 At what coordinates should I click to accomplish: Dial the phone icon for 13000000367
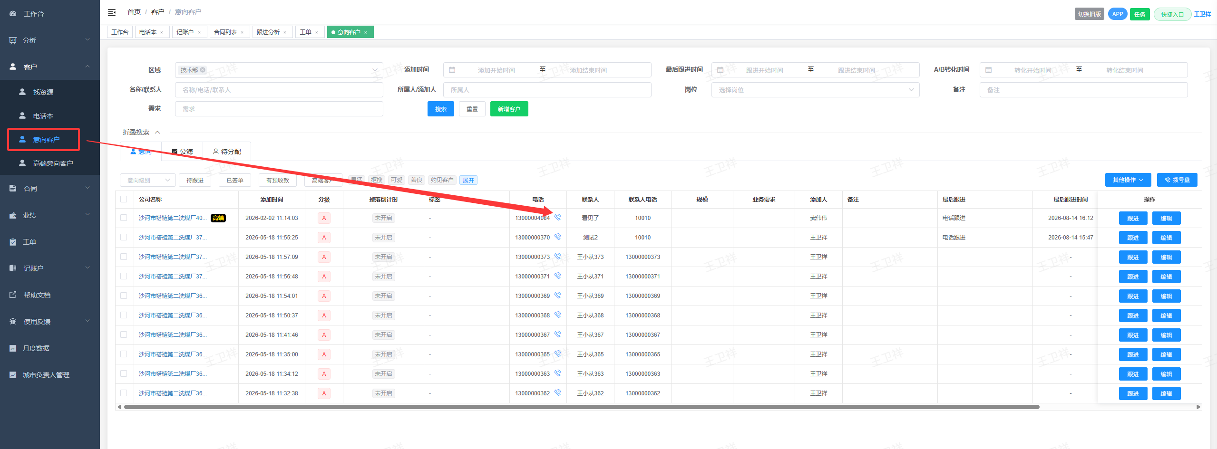558,334
